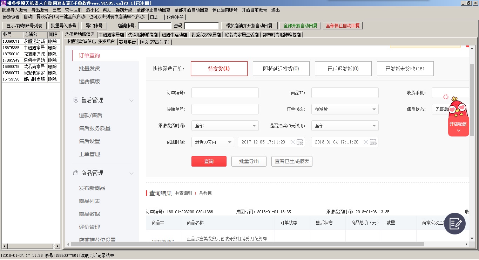Click the 全部开始自动回复 button
The height and width of the screenshot is (260, 479).
pyautogui.click(x=300, y=26)
